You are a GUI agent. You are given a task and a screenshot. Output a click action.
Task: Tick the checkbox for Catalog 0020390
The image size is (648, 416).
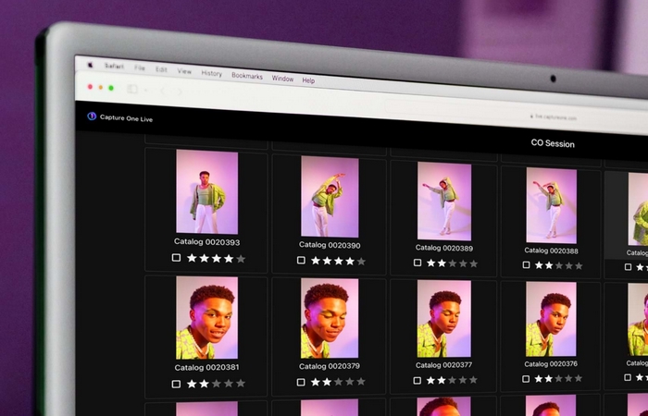301,260
